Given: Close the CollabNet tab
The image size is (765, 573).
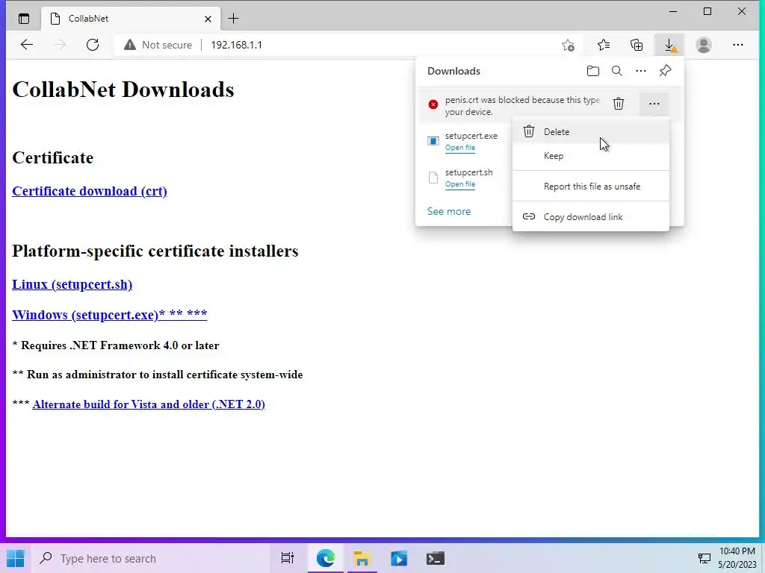Looking at the screenshot, I should [208, 19].
